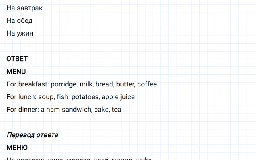Click the 'На завтрак' text line
256x160 pixels.
click(24, 8)
